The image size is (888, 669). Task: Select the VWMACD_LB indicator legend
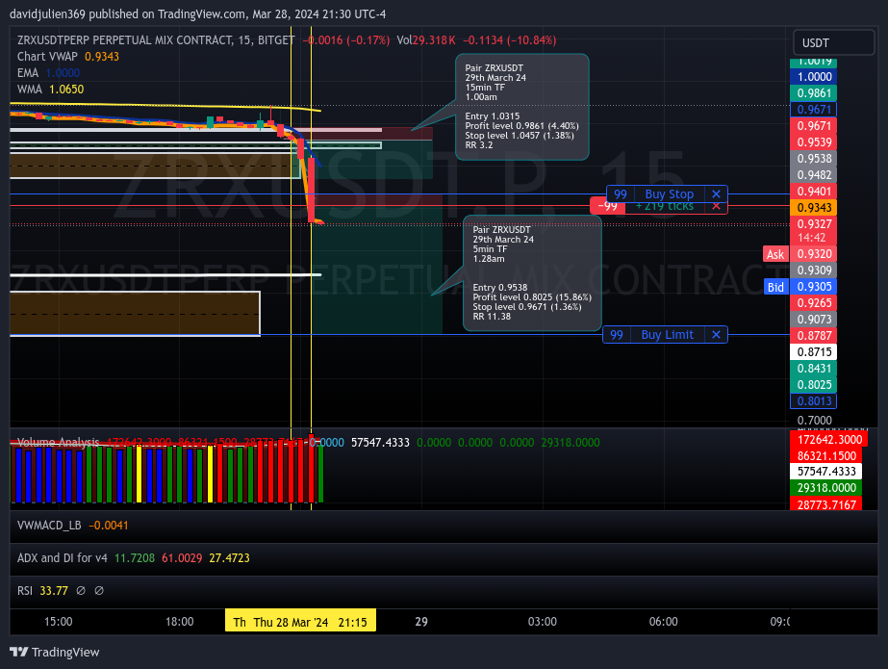[x=49, y=526]
